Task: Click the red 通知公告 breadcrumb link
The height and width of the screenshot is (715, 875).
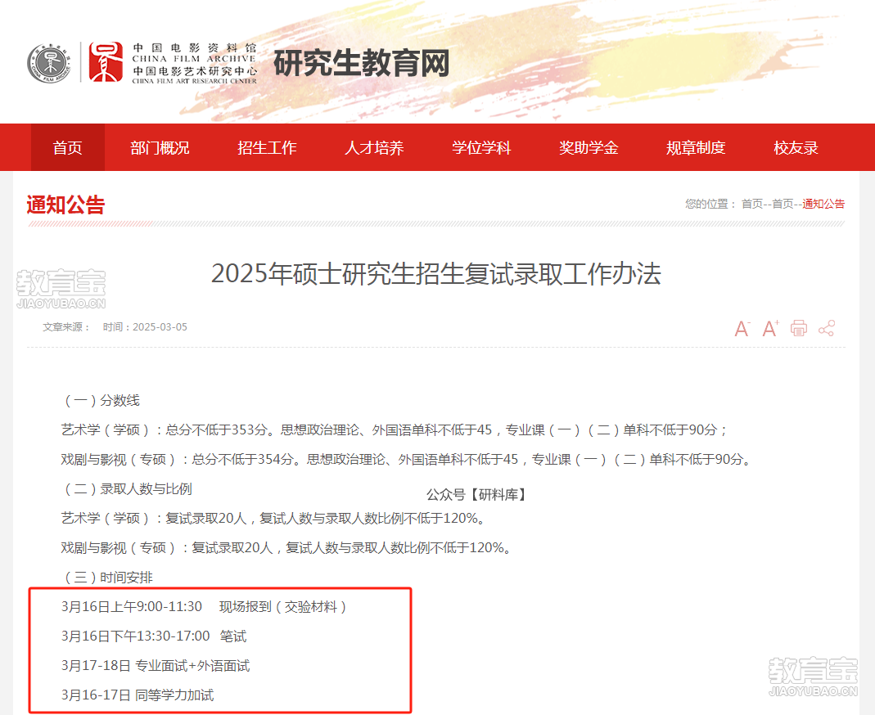Action: click(x=823, y=204)
